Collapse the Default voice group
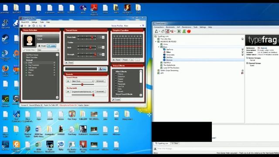279x157 pixels. [x=25, y=60]
